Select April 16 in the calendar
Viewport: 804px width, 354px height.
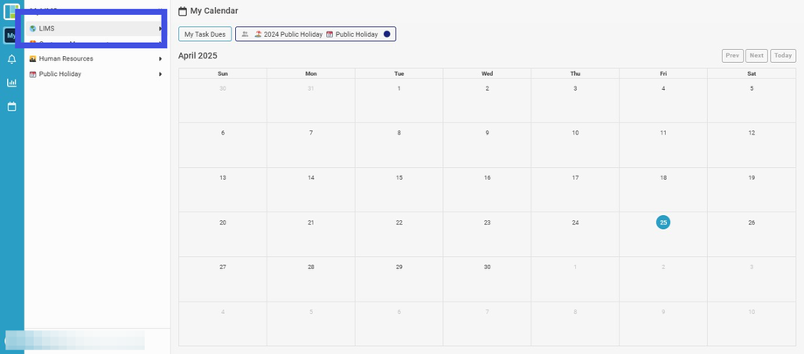tap(487, 190)
